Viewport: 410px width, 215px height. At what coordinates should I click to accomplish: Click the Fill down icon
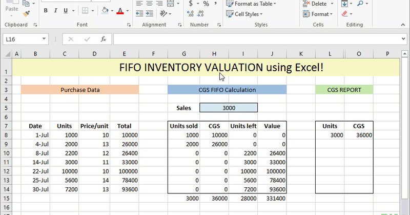pyautogui.click(x=344, y=4)
